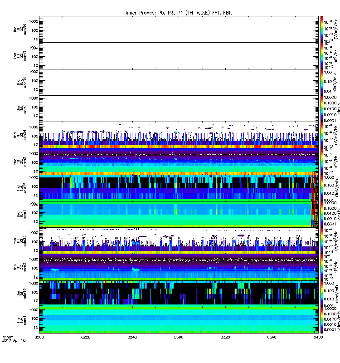Click the '1000' y-axis tick of the tha fff edc34 panel

click(34, 21)
